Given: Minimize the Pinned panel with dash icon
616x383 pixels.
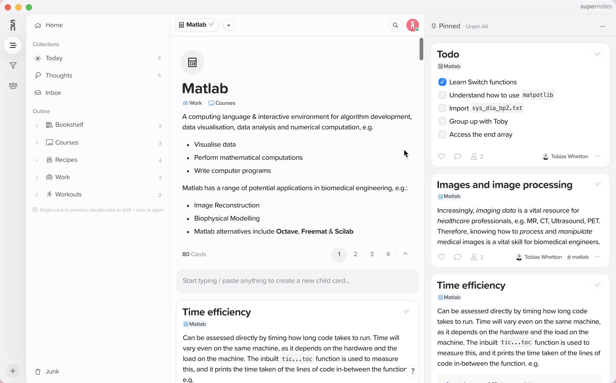Looking at the screenshot, I should (602, 26).
